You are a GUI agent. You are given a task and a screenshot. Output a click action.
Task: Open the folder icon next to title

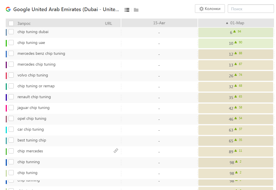click(x=136, y=10)
